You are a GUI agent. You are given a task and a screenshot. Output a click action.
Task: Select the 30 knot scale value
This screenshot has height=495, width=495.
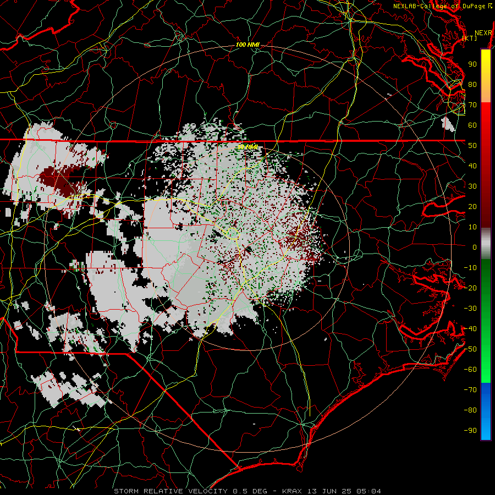(472, 186)
